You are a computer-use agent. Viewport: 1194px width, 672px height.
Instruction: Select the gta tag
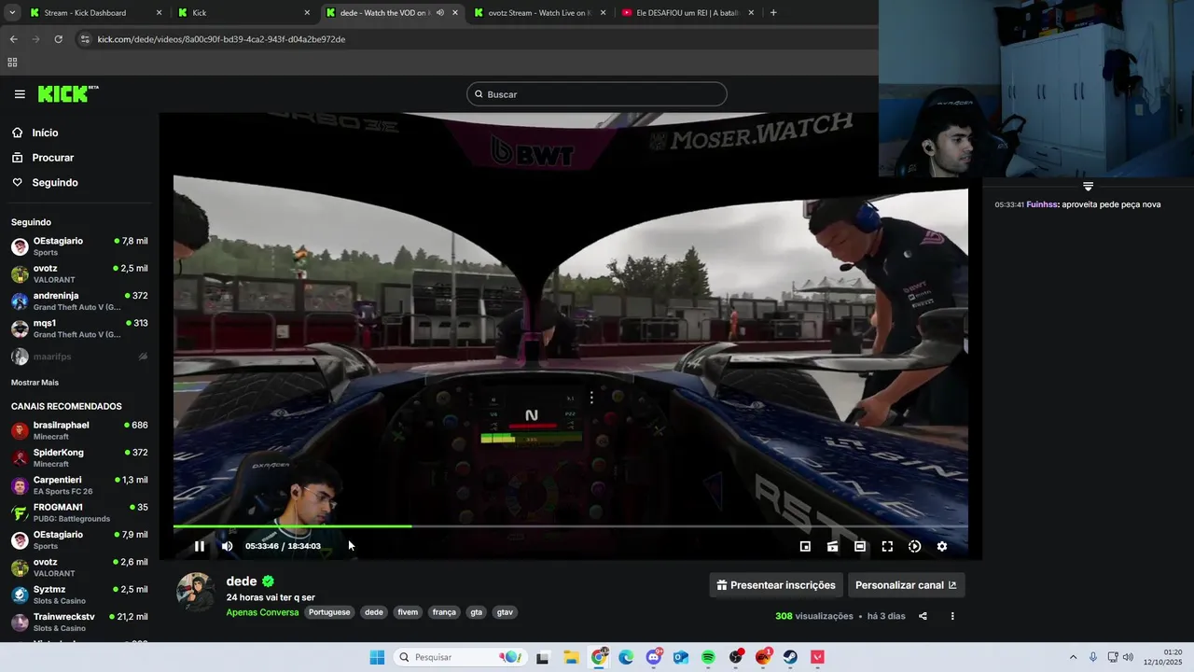click(476, 612)
